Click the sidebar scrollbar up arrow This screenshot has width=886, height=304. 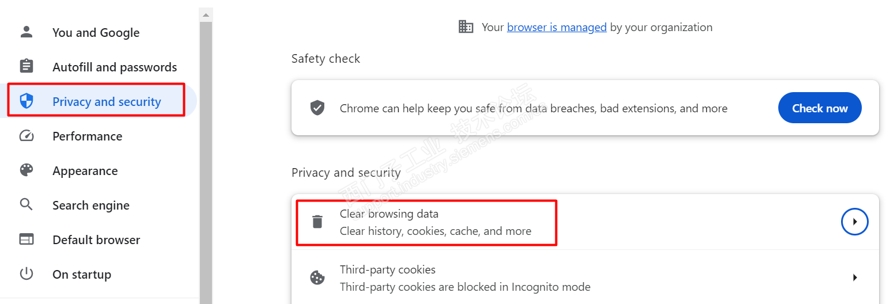(x=206, y=14)
